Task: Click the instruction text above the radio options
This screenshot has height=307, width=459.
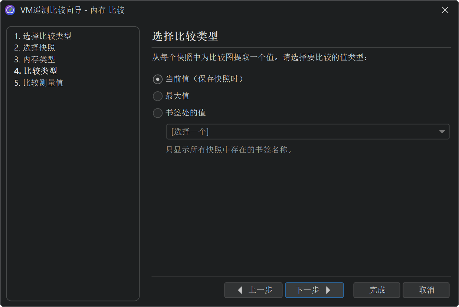Action: pos(260,58)
